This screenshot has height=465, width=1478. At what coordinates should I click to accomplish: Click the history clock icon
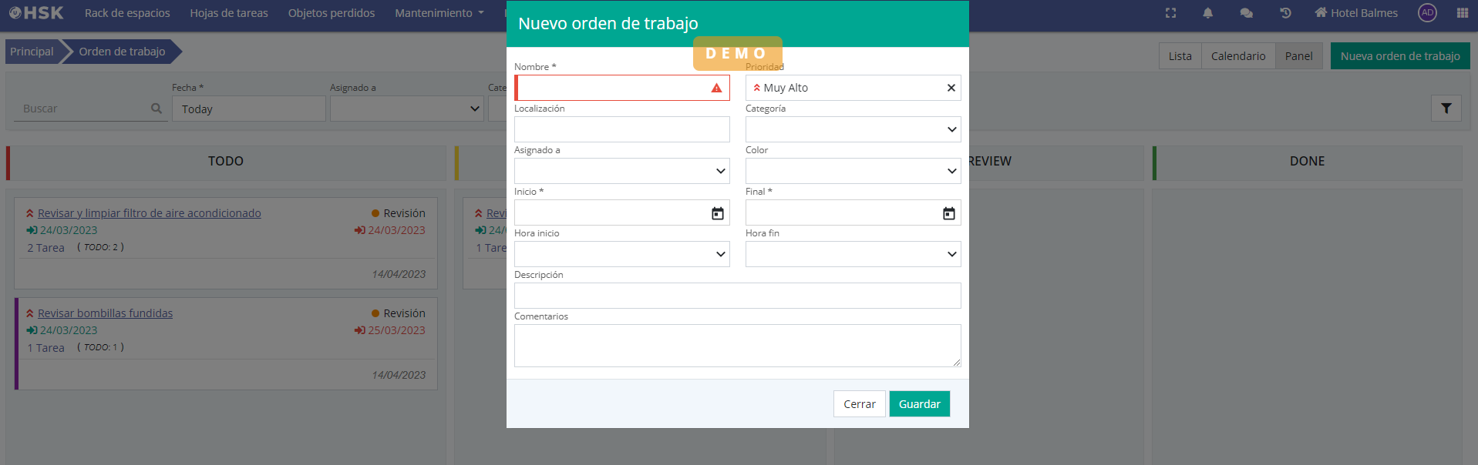coord(1285,13)
